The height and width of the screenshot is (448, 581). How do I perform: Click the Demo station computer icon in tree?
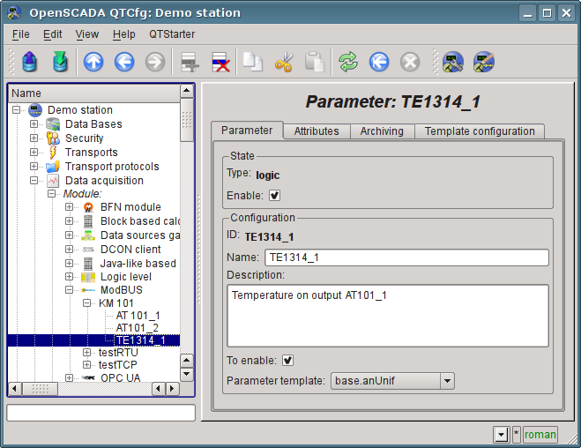click(x=35, y=109)
